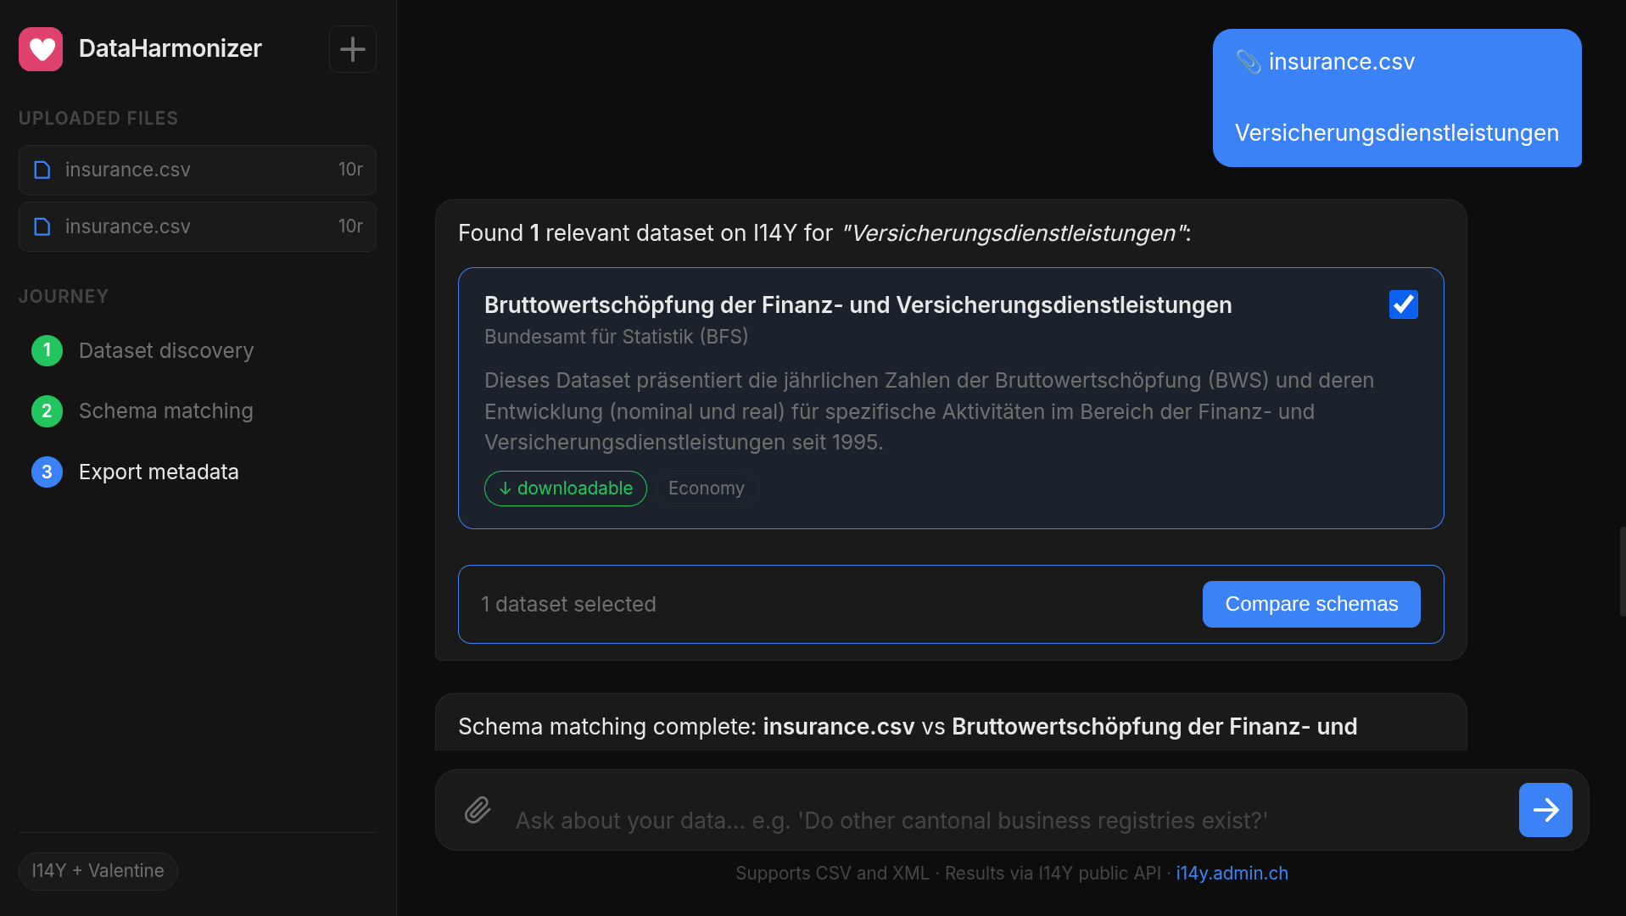This screenshot has height=916, width=1626.
Task: Click the chat scrollbar thumb
Action: click(x=1622, y=572)
